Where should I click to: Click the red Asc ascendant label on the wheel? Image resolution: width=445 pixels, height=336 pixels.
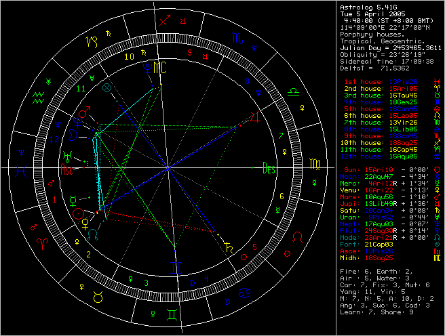[68, 171]
